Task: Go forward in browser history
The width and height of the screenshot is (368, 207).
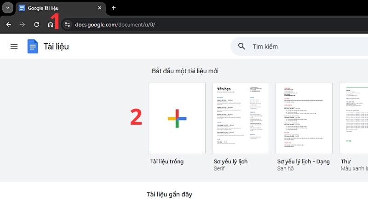Action: coord(23,24)
